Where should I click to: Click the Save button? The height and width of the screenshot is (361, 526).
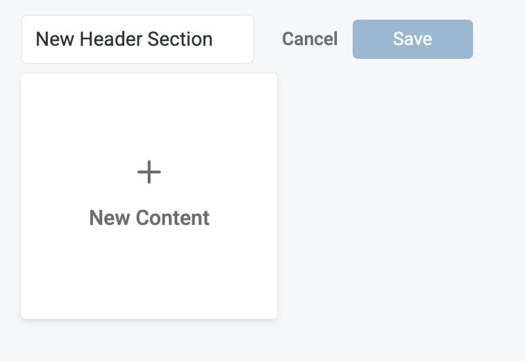412,39
